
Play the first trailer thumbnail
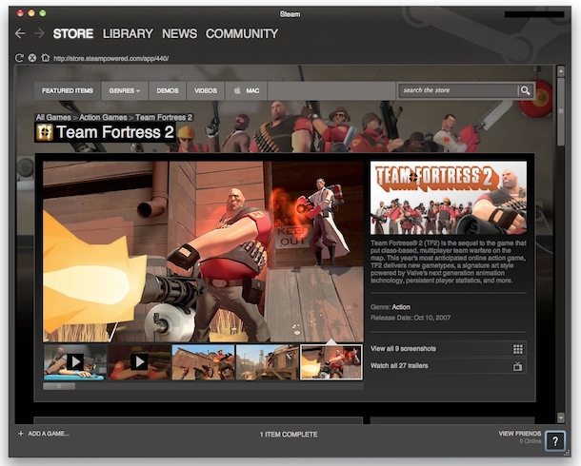click(x=74, y=362)
